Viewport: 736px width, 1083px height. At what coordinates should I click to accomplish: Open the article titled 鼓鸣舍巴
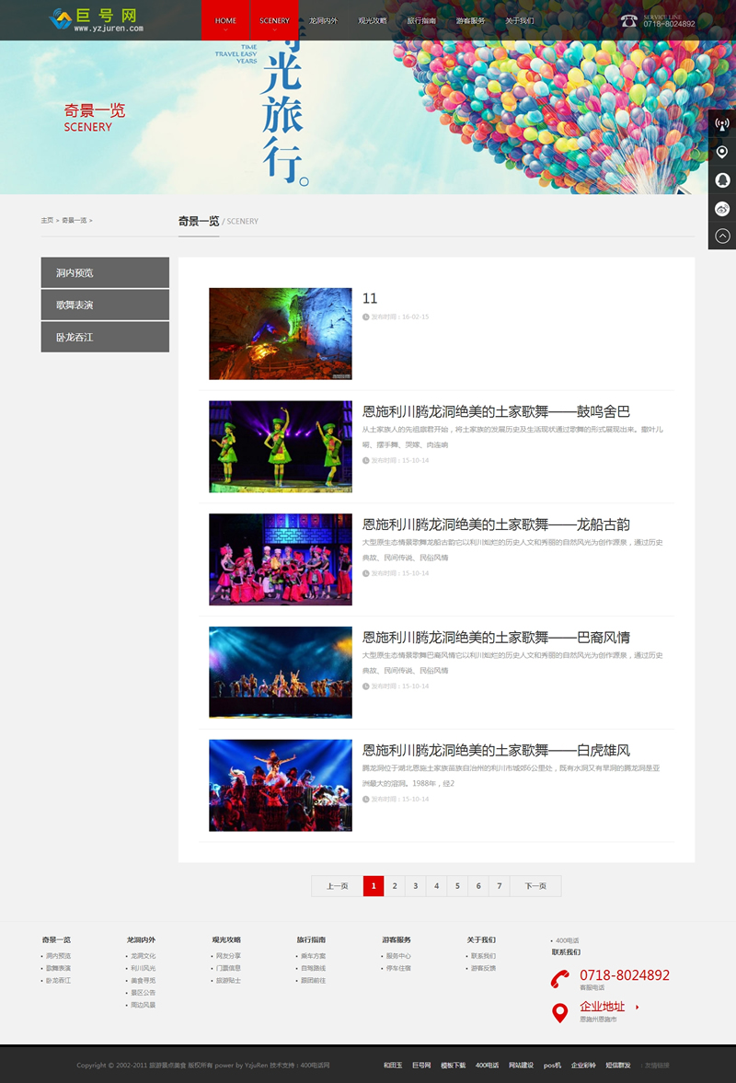pos(496,411)
